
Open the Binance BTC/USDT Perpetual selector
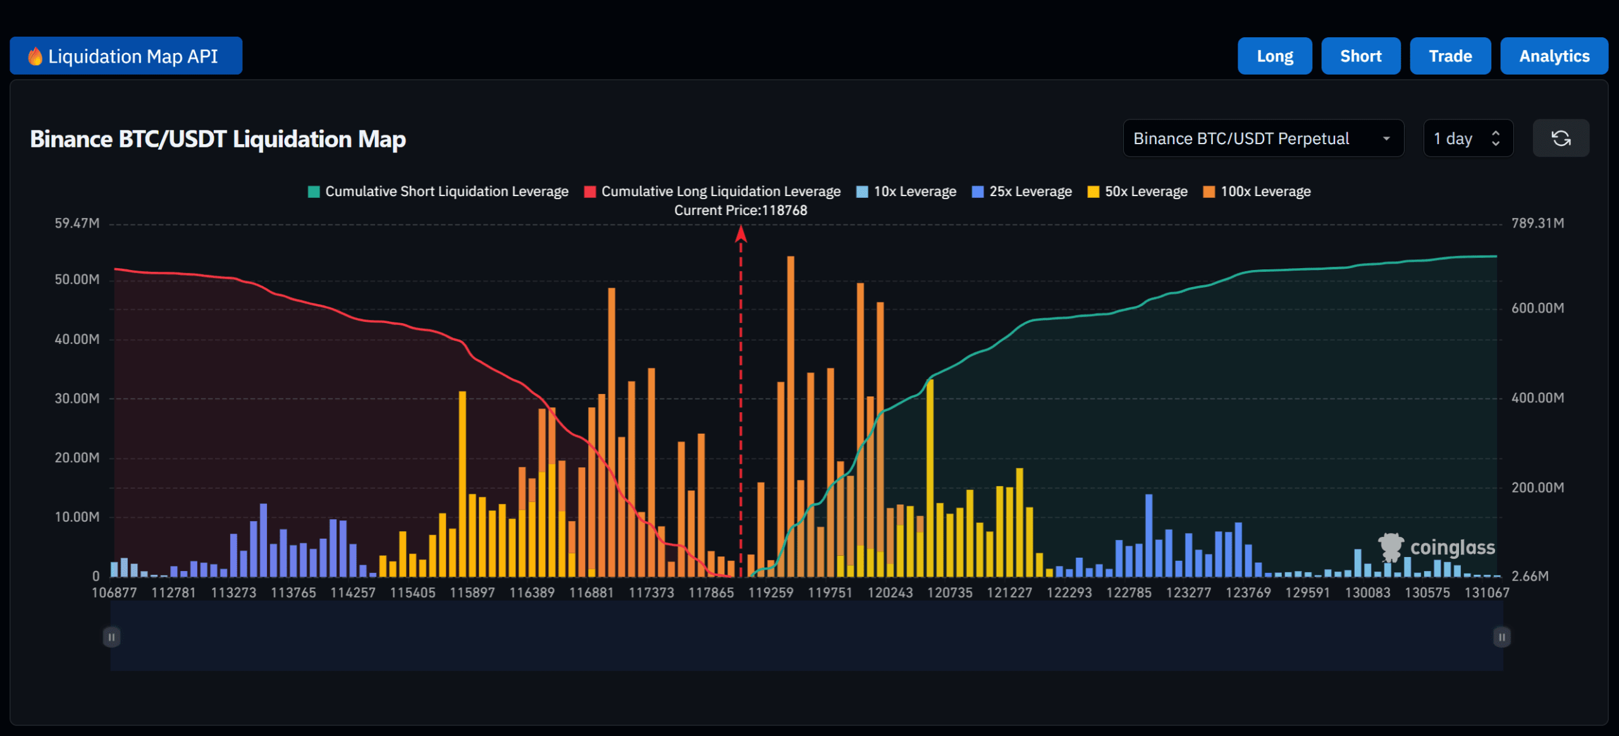tap(1263, 138)
